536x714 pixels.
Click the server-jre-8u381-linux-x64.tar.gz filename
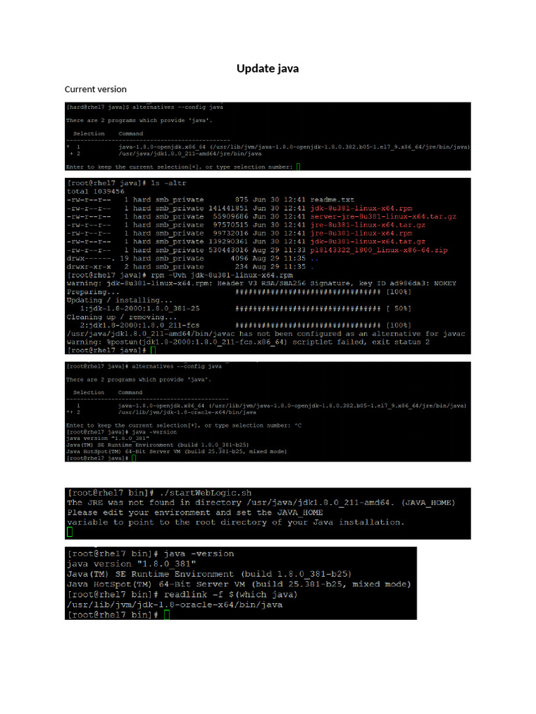coord(383,216)
